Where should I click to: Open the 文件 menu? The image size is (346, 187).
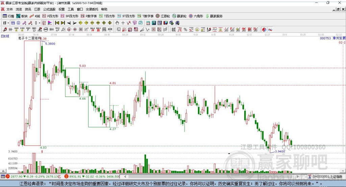pyautogui.click(x=9, y=9)
